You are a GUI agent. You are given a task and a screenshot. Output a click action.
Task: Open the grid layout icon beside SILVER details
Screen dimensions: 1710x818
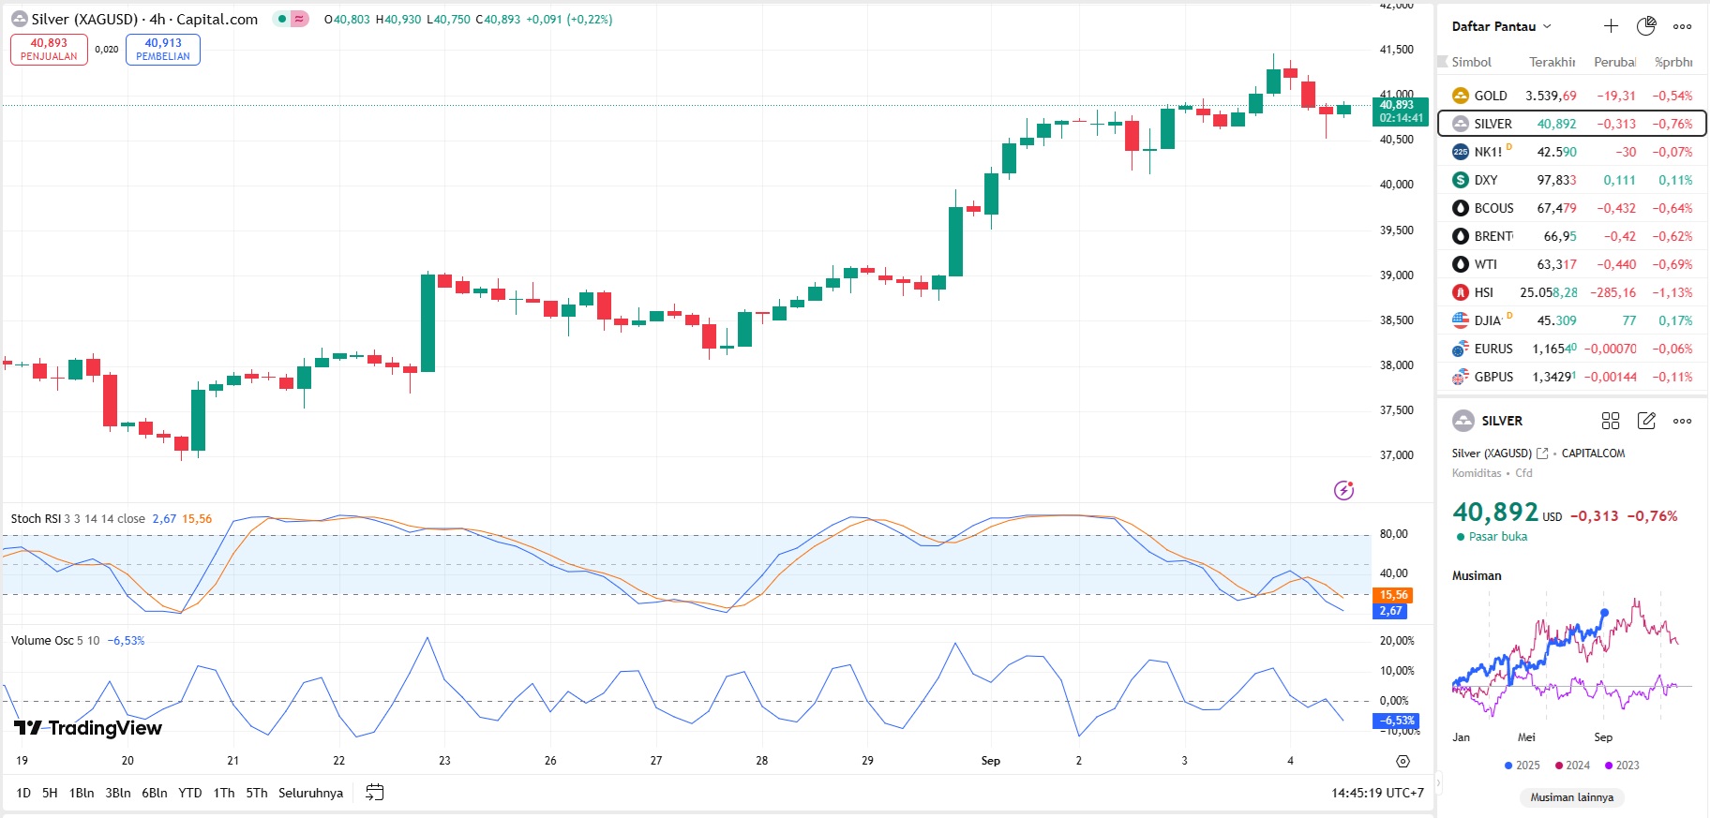click(x=1611, y=421)
